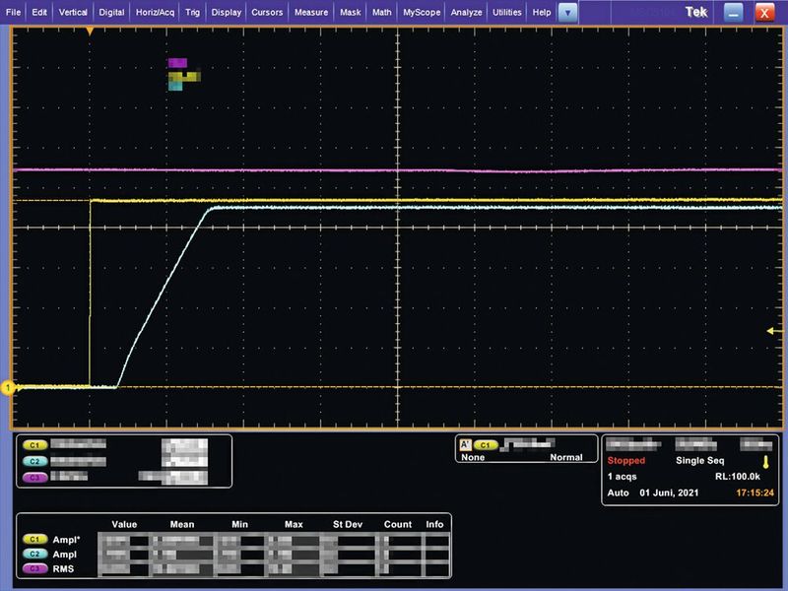Image resolution: width=788 pixels, height=591 pixels.
Task: Click the C1 channel badge in vertical readout
Action: coord(33,444)
